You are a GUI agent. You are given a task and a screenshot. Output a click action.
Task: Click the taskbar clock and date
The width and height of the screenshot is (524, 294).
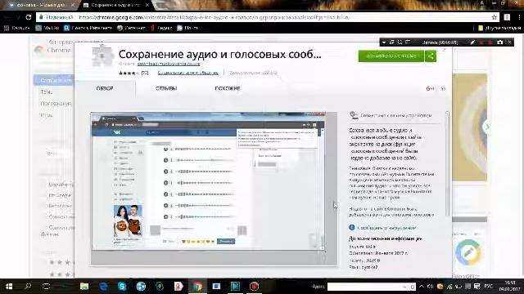pos(510,287)
